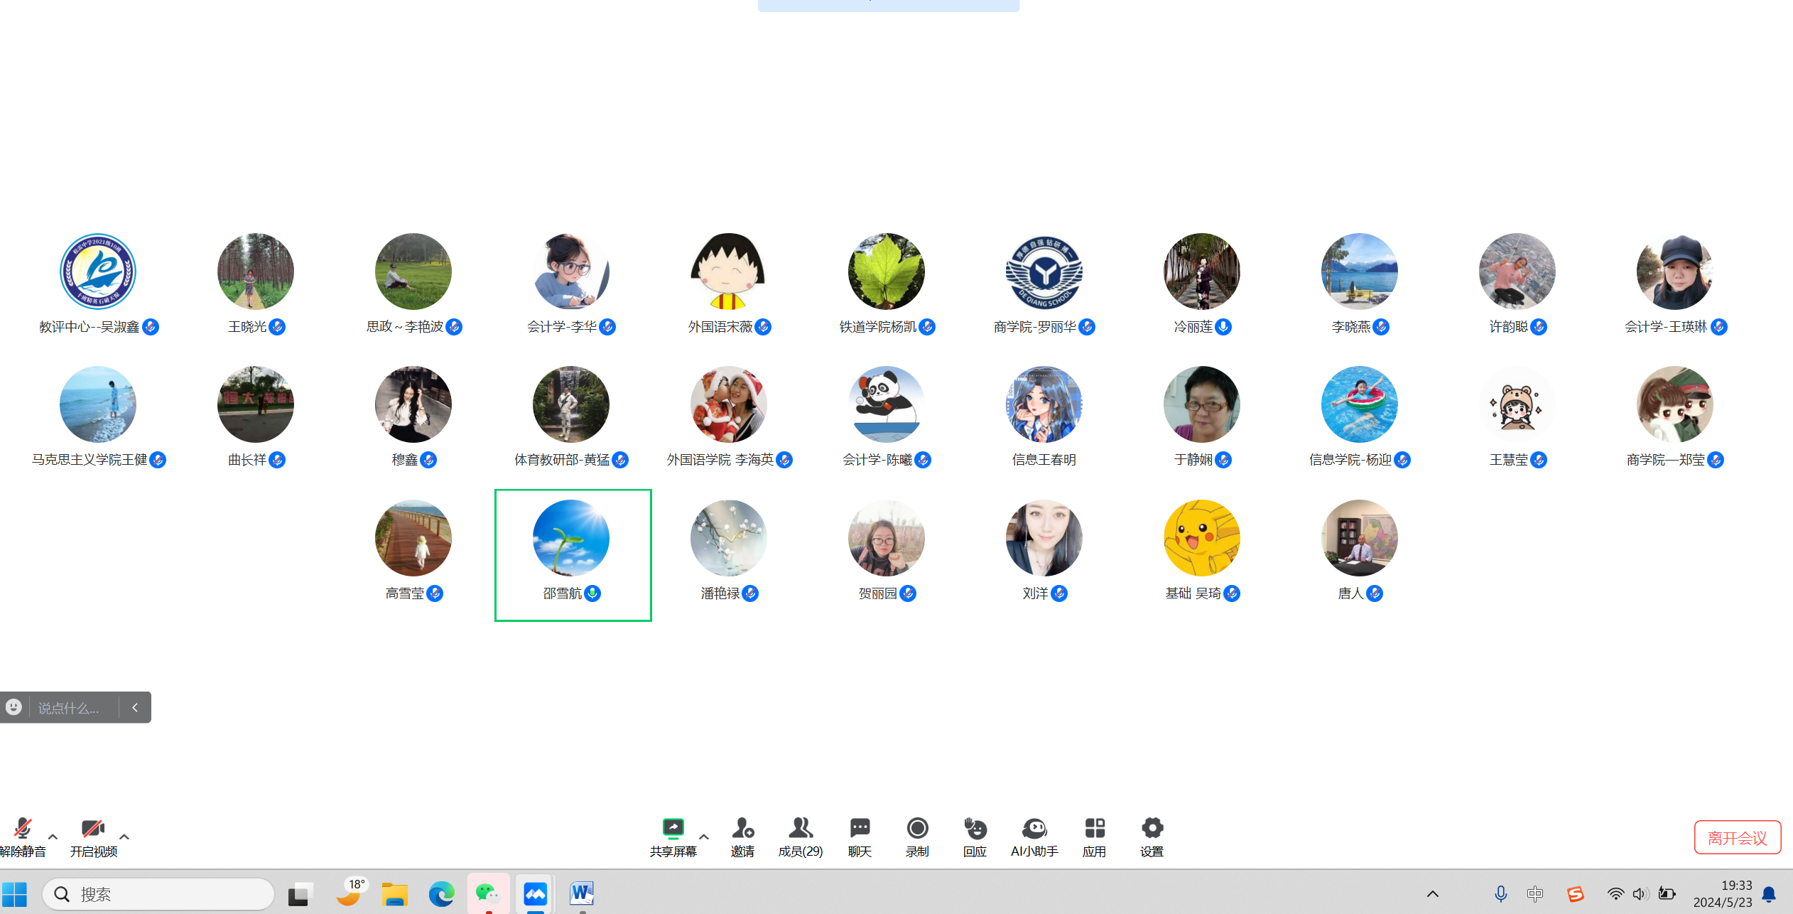Open emoji picker in chat bar
Screen dimensions: 1793x914
(13, 707)
